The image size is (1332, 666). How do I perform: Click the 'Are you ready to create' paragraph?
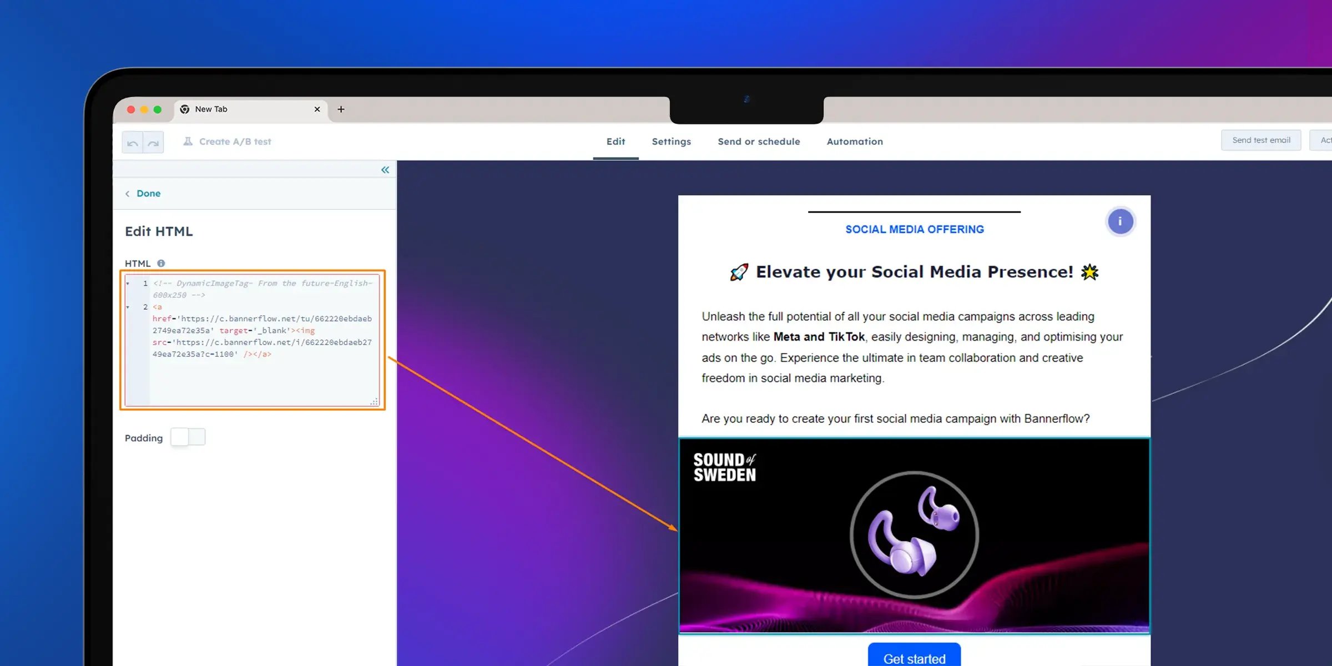[895, 418]
